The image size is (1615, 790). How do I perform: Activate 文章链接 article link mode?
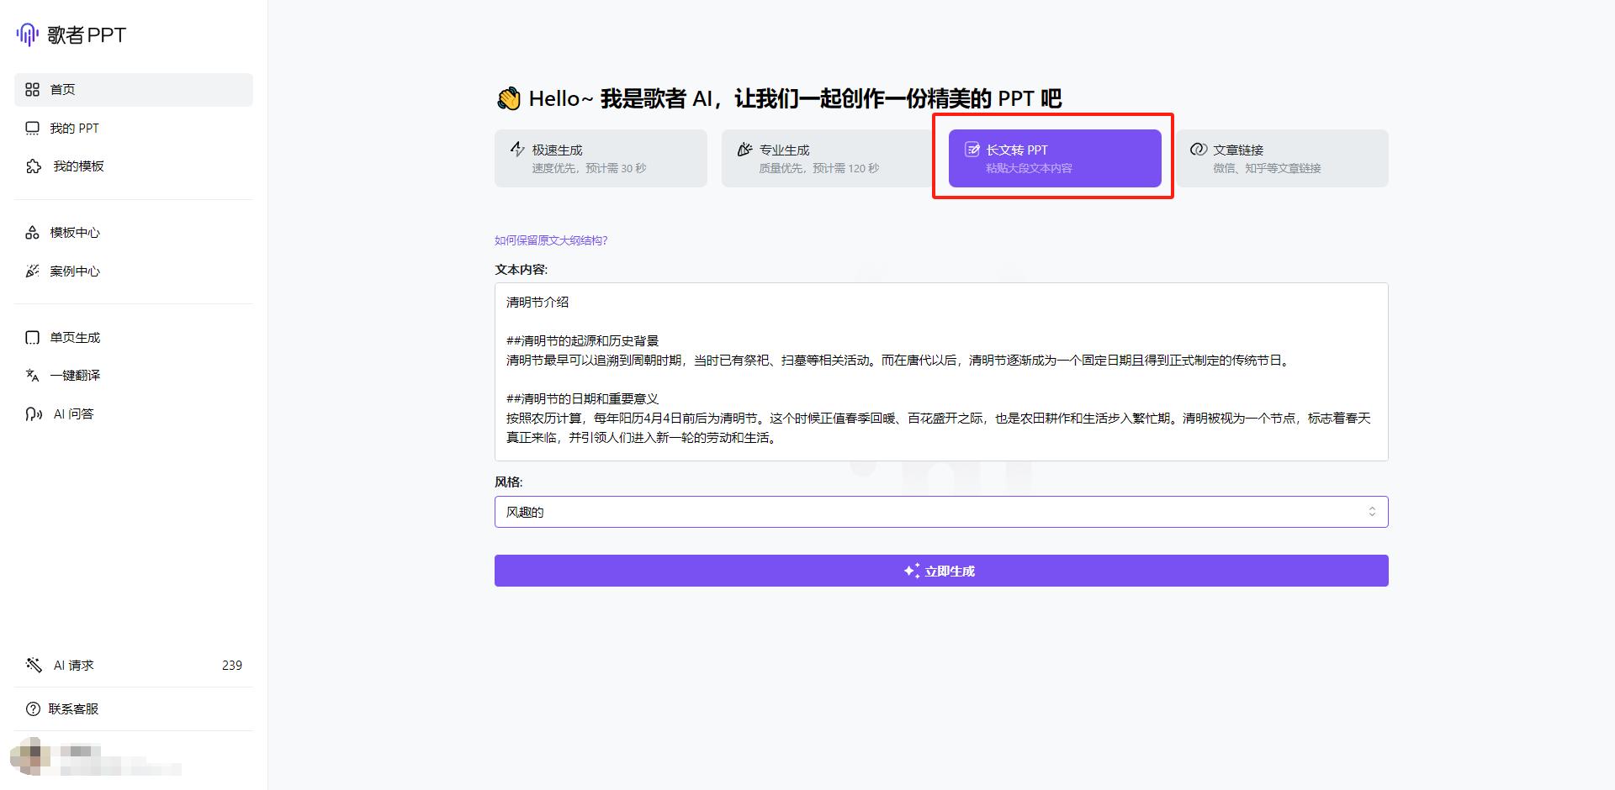click(1282, 158)
